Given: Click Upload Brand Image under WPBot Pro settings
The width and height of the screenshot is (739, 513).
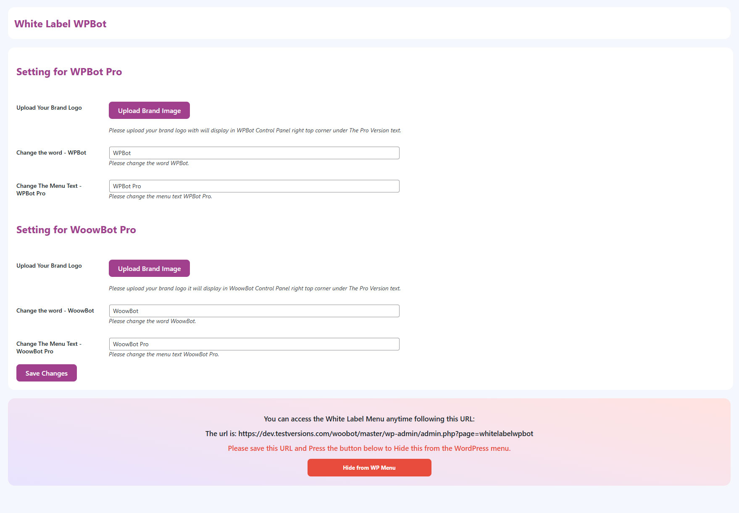Looking at the screenshot, I should 149,110.
